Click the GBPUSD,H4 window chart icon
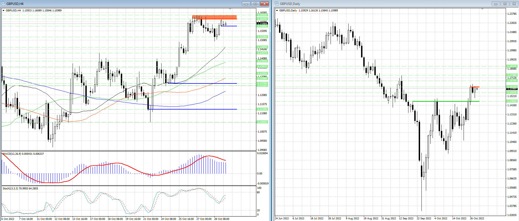Screen dimensions: 519x221 3,4
